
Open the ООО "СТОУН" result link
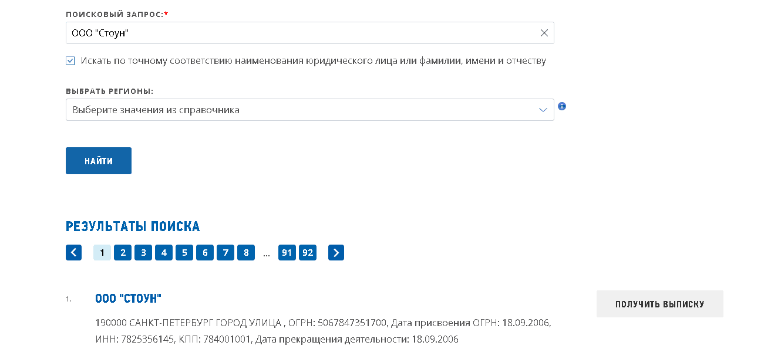pos(128,299)
